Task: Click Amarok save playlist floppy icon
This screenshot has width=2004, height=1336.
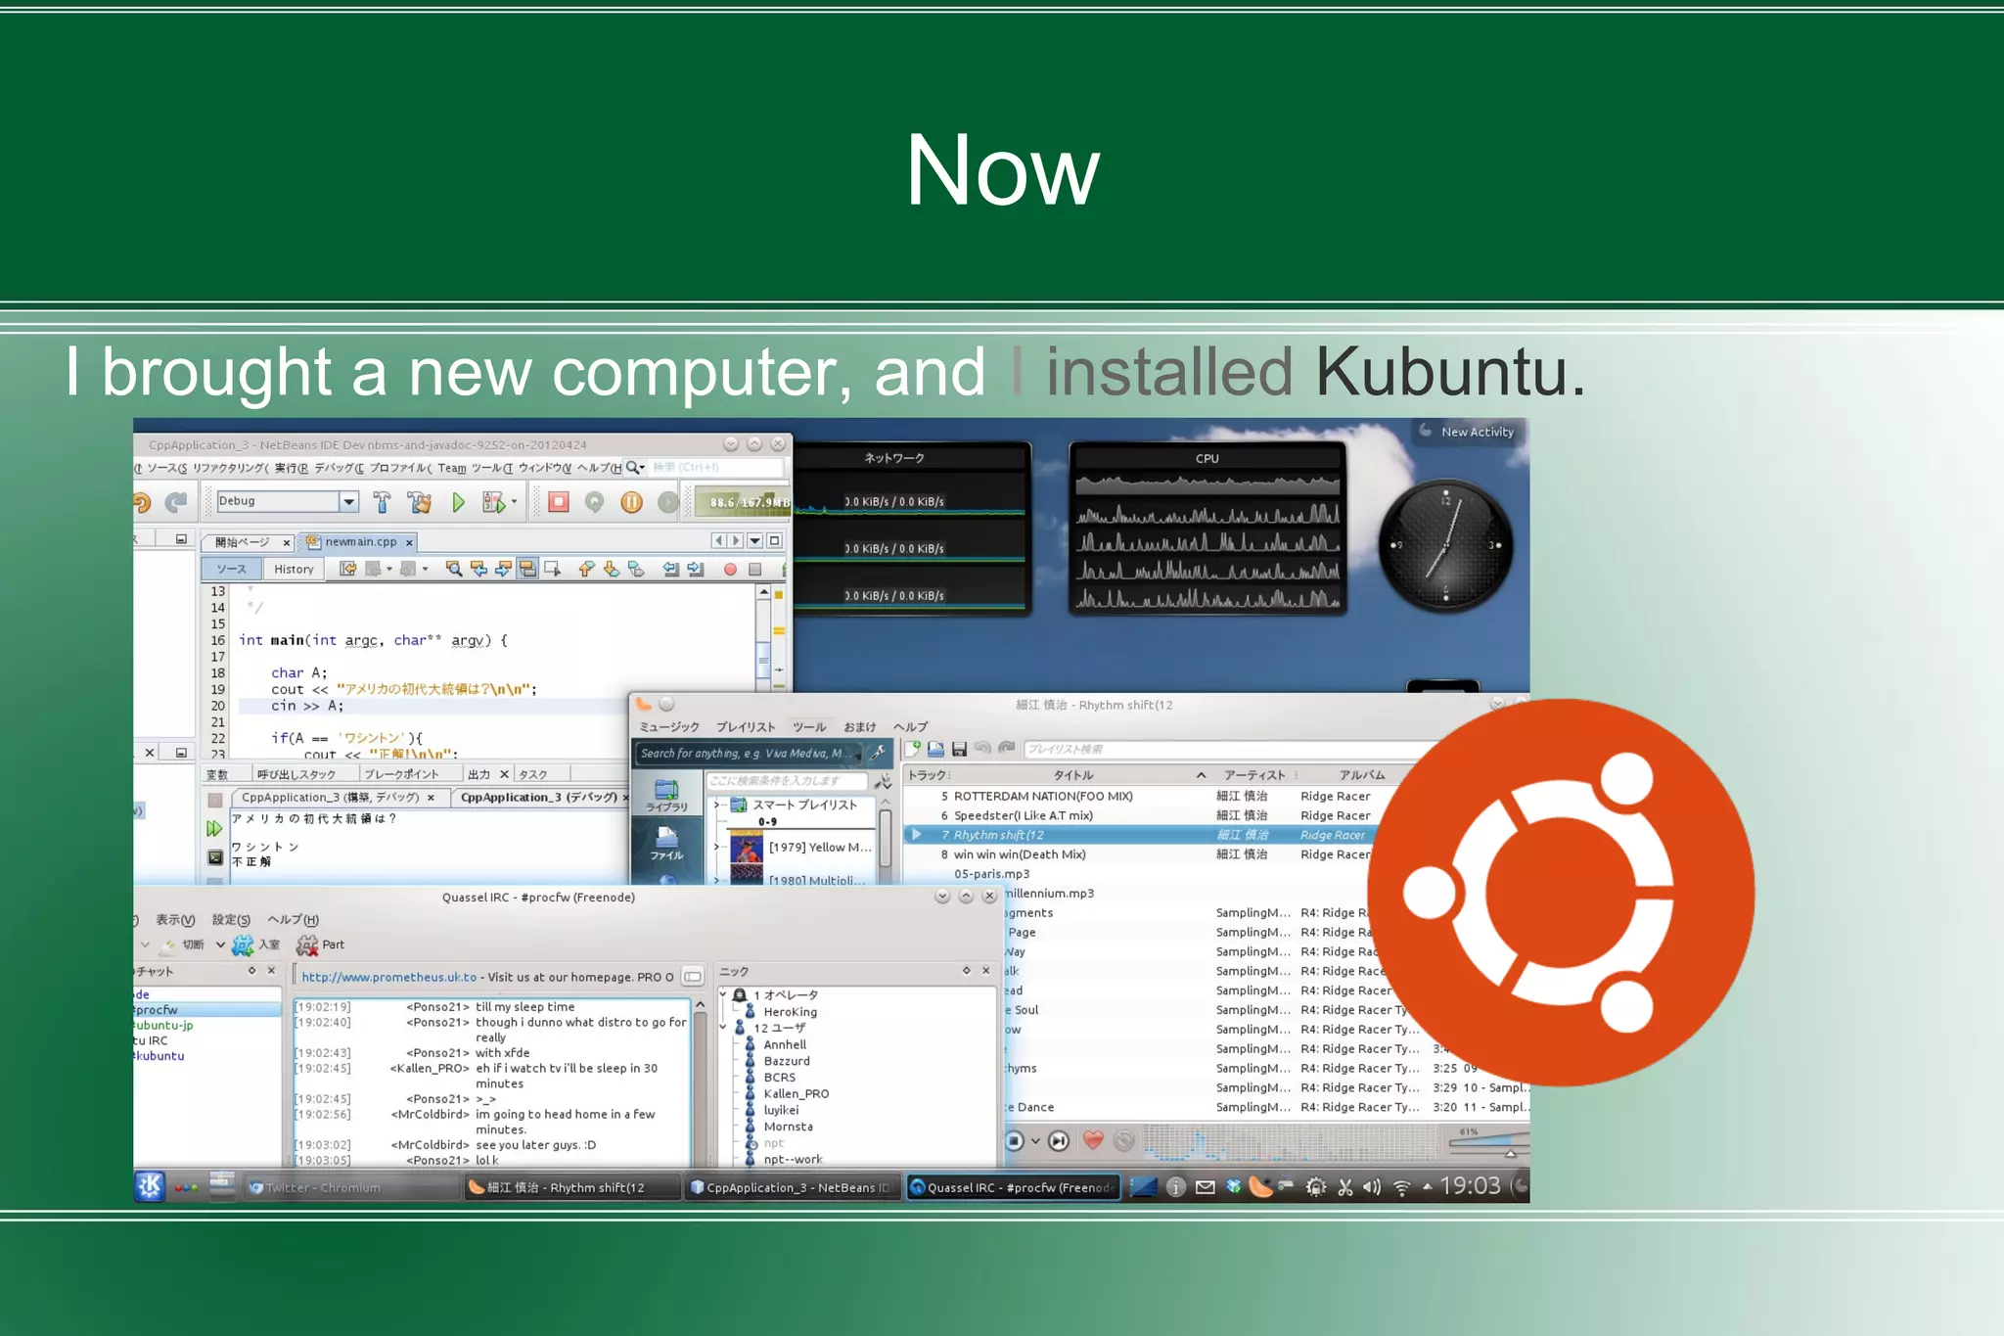Action: click(x=959, y=749)
